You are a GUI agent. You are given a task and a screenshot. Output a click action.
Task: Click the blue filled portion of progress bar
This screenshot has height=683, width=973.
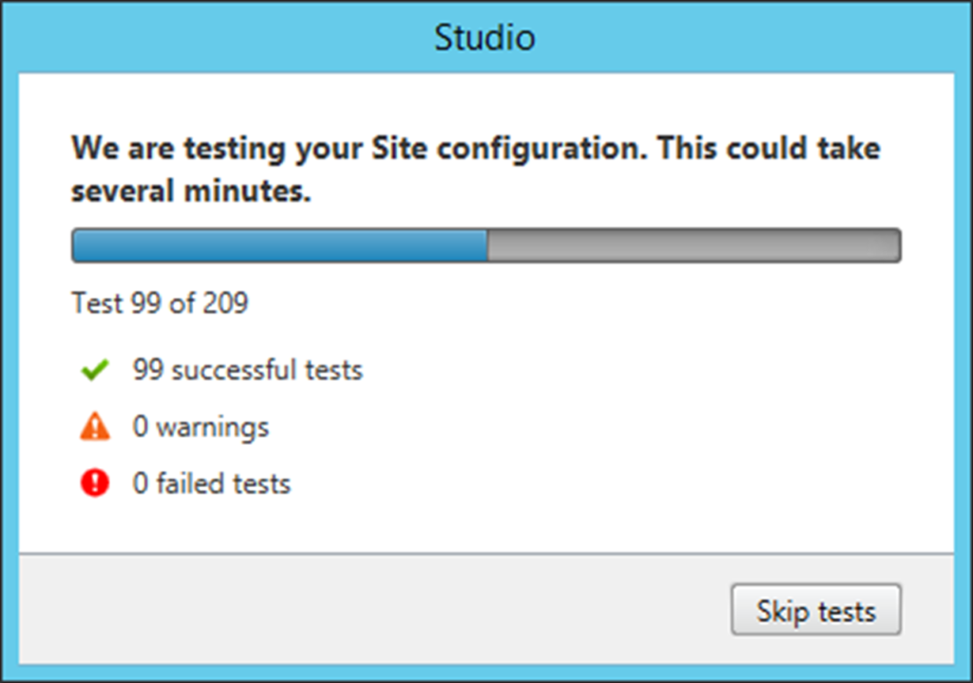pos(280,245)
